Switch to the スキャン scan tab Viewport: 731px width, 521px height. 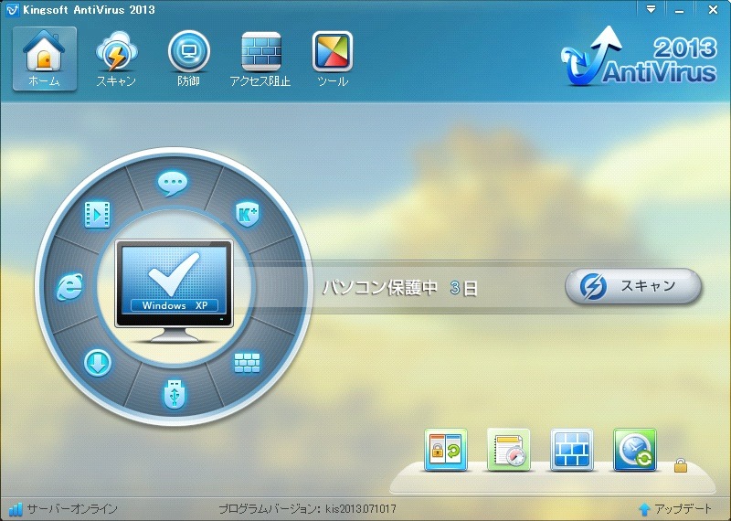tap(116, 58)
